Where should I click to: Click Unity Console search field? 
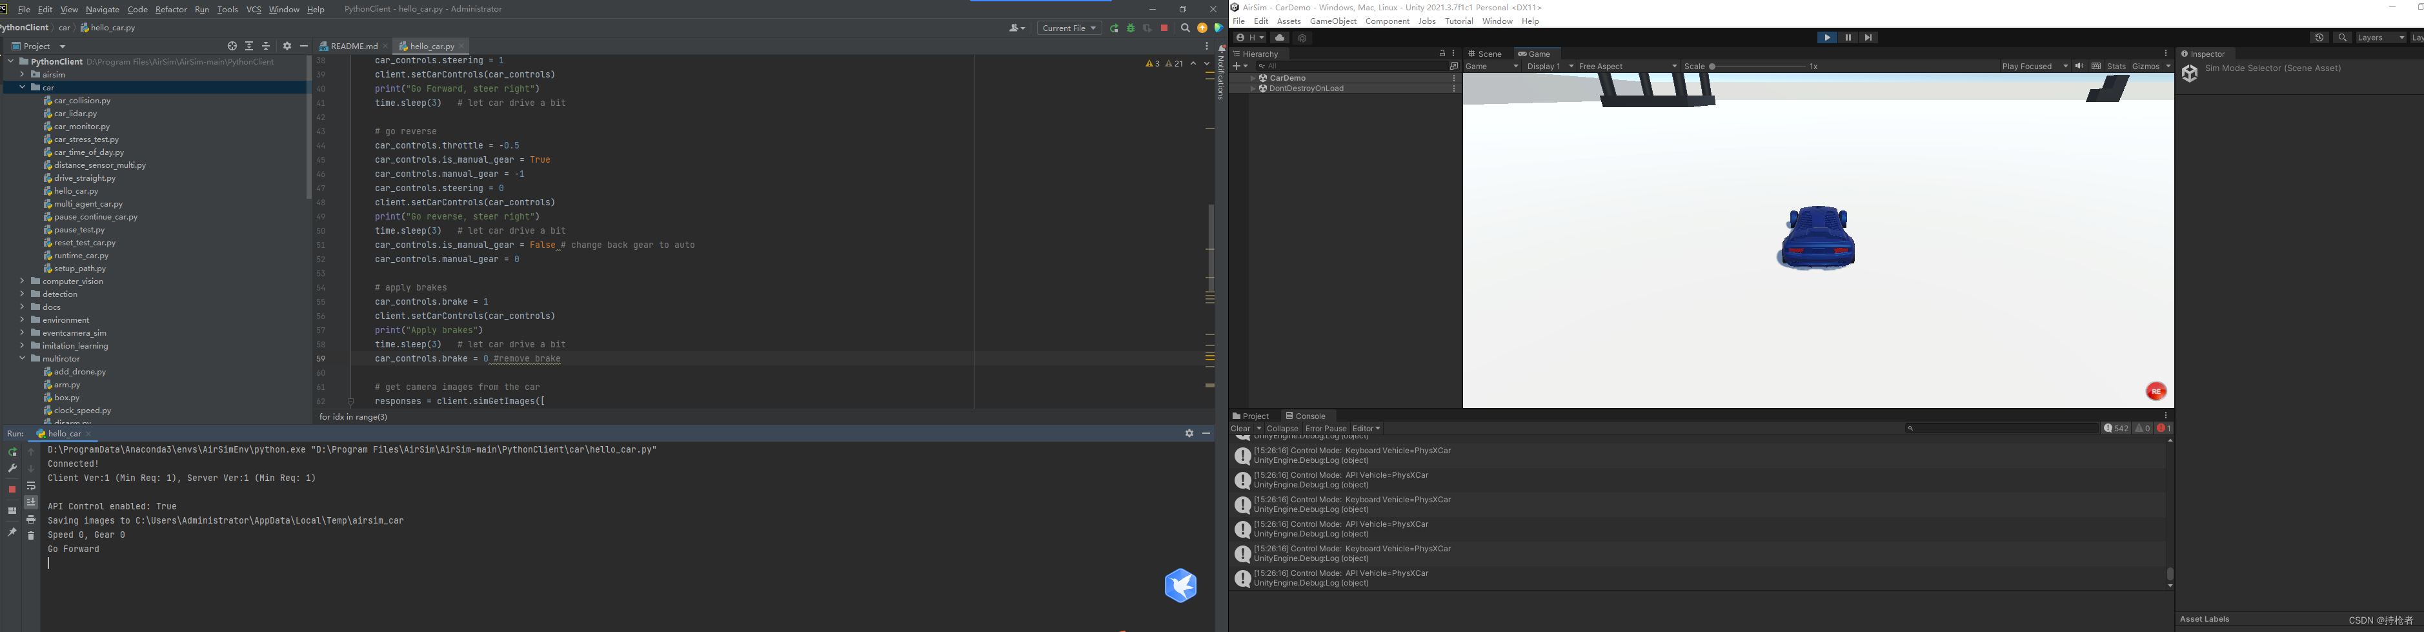[2003, 429]
